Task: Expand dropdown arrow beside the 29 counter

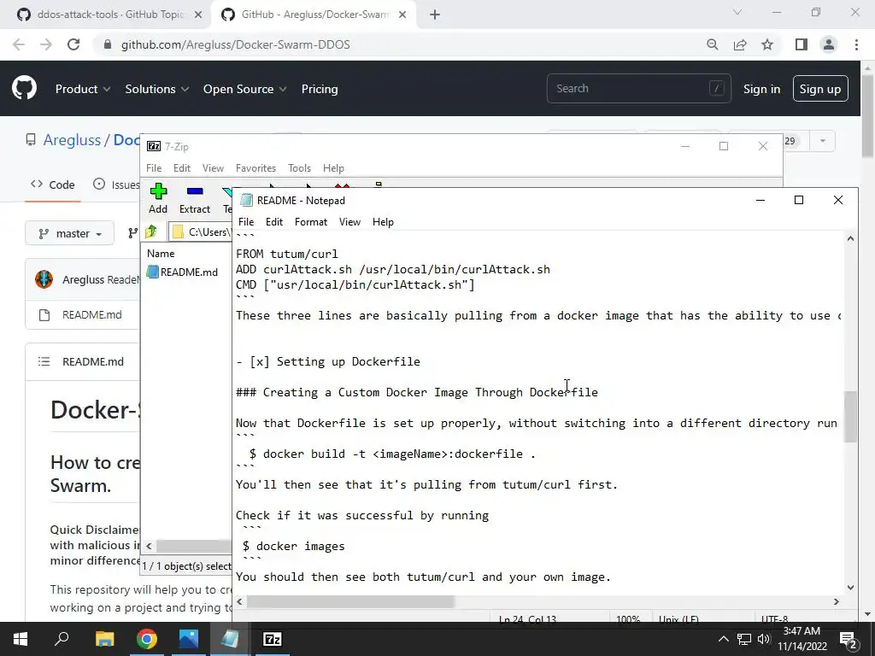Action: tap(822, 141)
